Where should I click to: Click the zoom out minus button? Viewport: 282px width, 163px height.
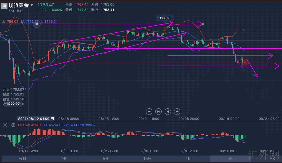coord(149,111)
